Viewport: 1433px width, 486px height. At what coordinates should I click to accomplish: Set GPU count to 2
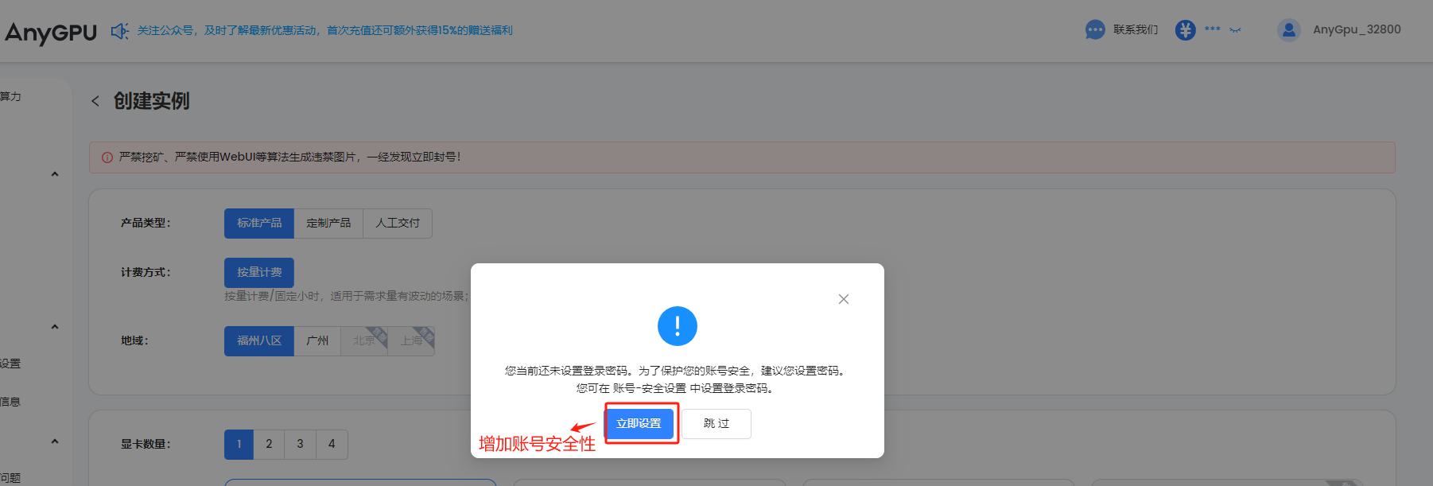[x=269, y=445]
